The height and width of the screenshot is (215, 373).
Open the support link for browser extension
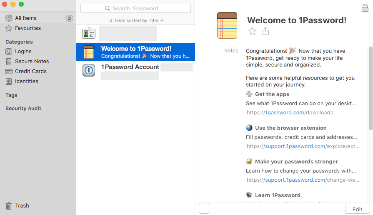303,146
